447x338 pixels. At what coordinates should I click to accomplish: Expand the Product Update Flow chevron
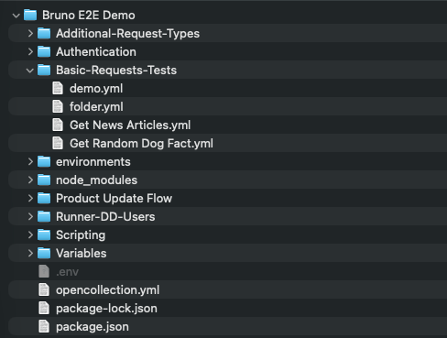[x=30, y=198]
